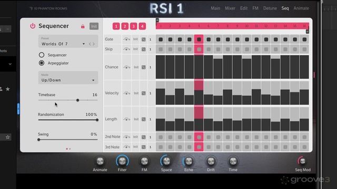Screen dimensions: 337x189
Task: Open the Up/Down mode dropdown
Action: pos(68,78)
